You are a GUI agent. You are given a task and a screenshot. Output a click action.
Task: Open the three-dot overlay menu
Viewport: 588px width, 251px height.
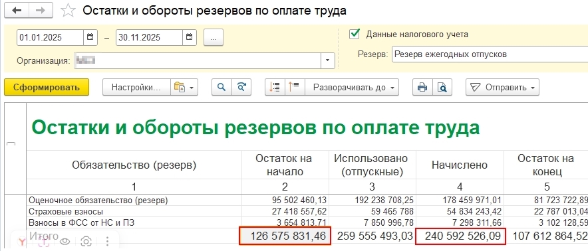coord(108,241)
